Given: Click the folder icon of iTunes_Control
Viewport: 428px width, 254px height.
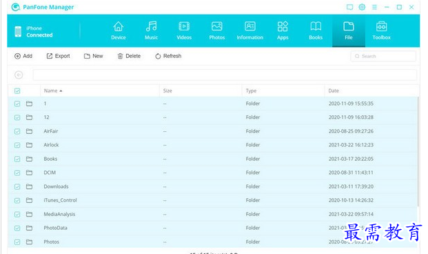Looking at the screenshot, I should pyautogui.click(x=29, y=200).
